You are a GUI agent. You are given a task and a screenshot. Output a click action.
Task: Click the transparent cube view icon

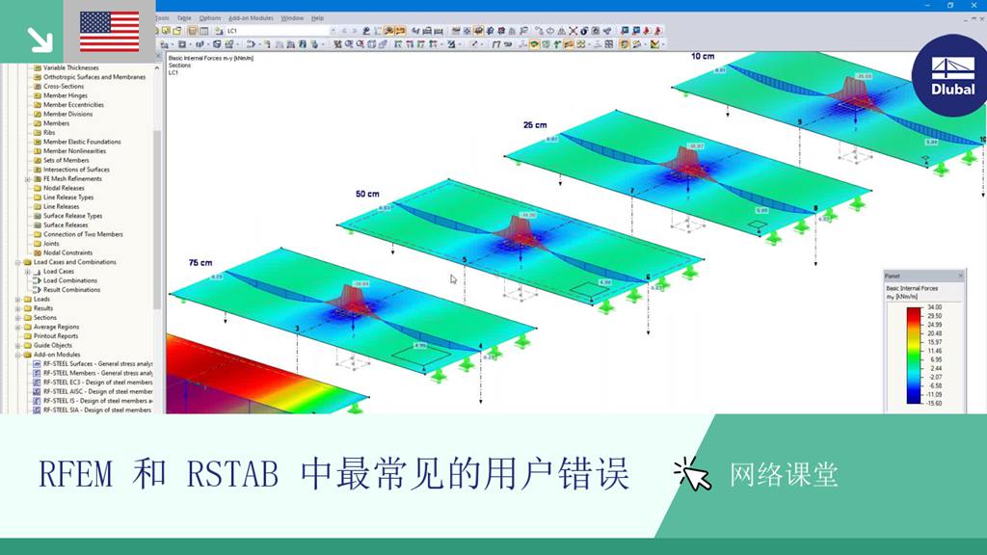(371, 44)
